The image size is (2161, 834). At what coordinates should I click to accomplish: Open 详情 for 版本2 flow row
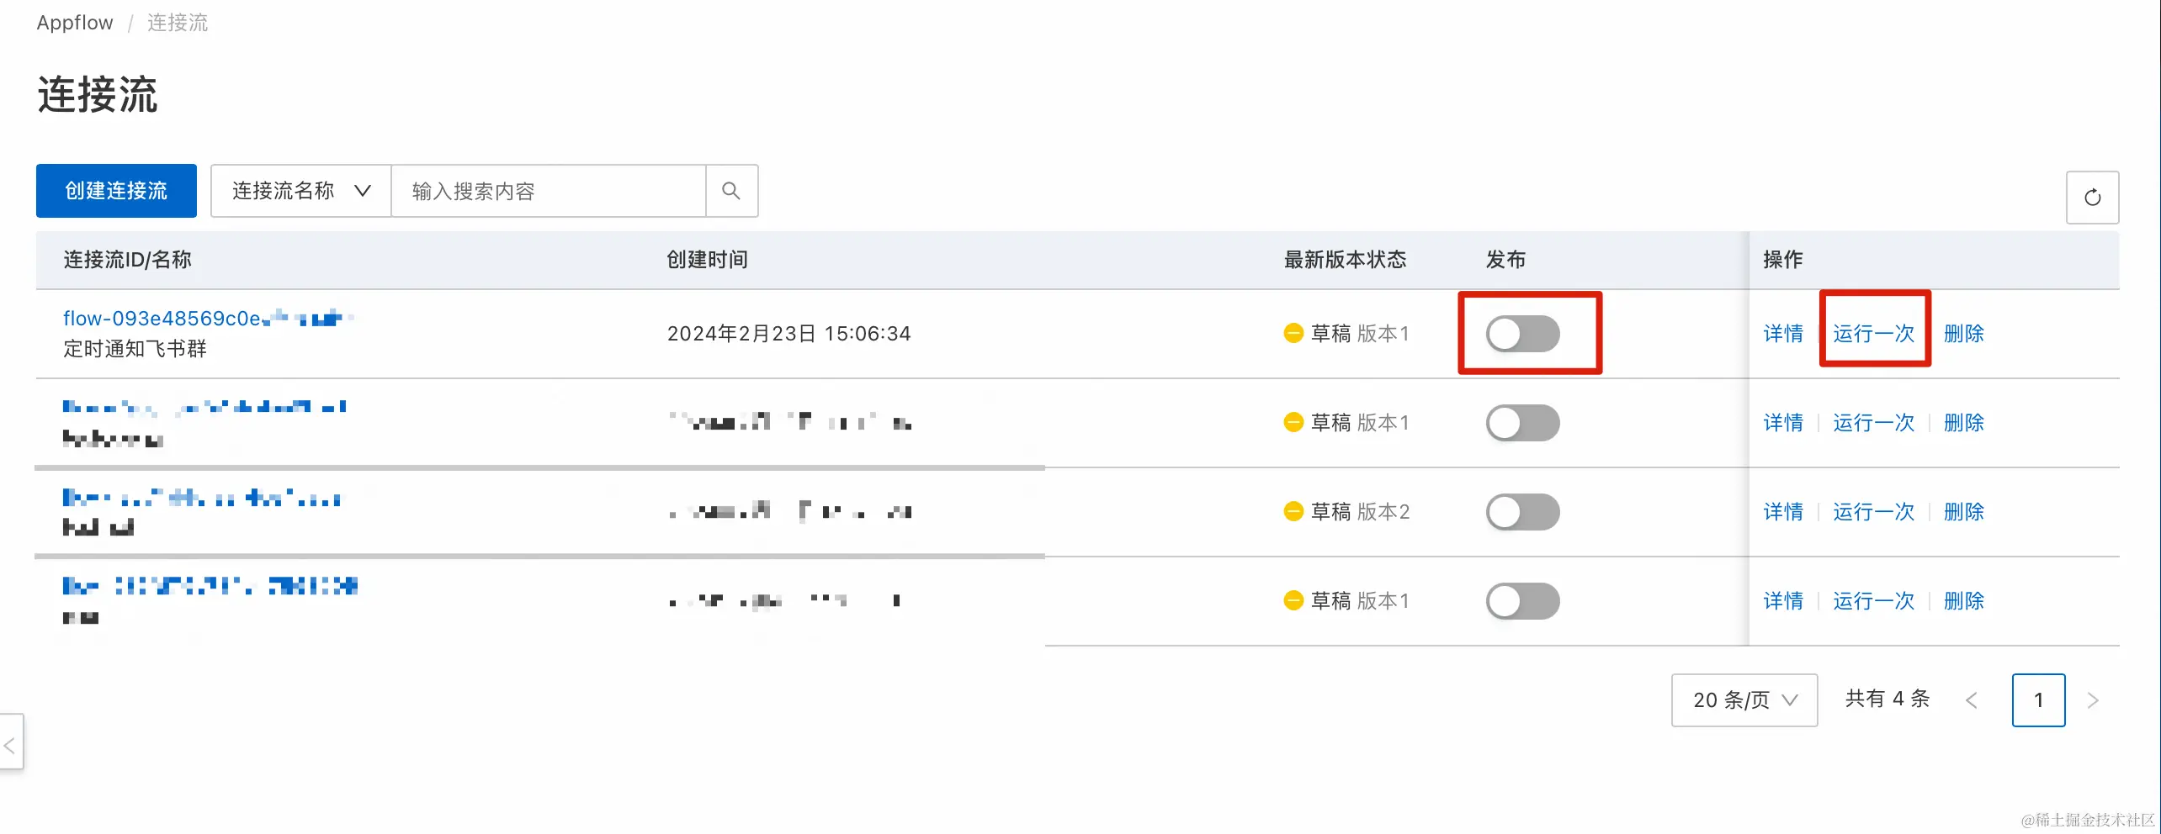[x=1783, y=512]
